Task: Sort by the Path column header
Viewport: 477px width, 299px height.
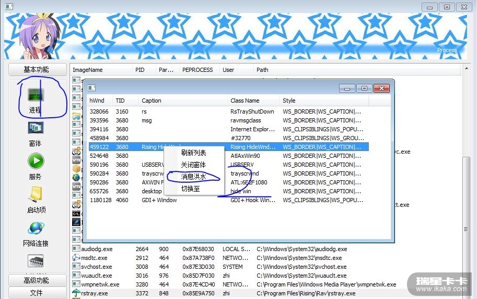Action: tap(357, 70)
